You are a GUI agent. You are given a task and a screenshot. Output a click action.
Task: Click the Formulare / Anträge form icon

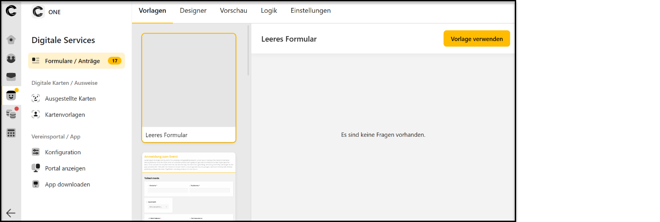pos(36,61)
